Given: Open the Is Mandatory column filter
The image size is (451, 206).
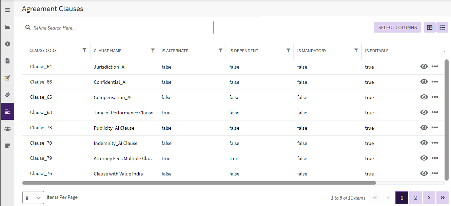Looking at the screenshot, I should [x=356, y=50].
